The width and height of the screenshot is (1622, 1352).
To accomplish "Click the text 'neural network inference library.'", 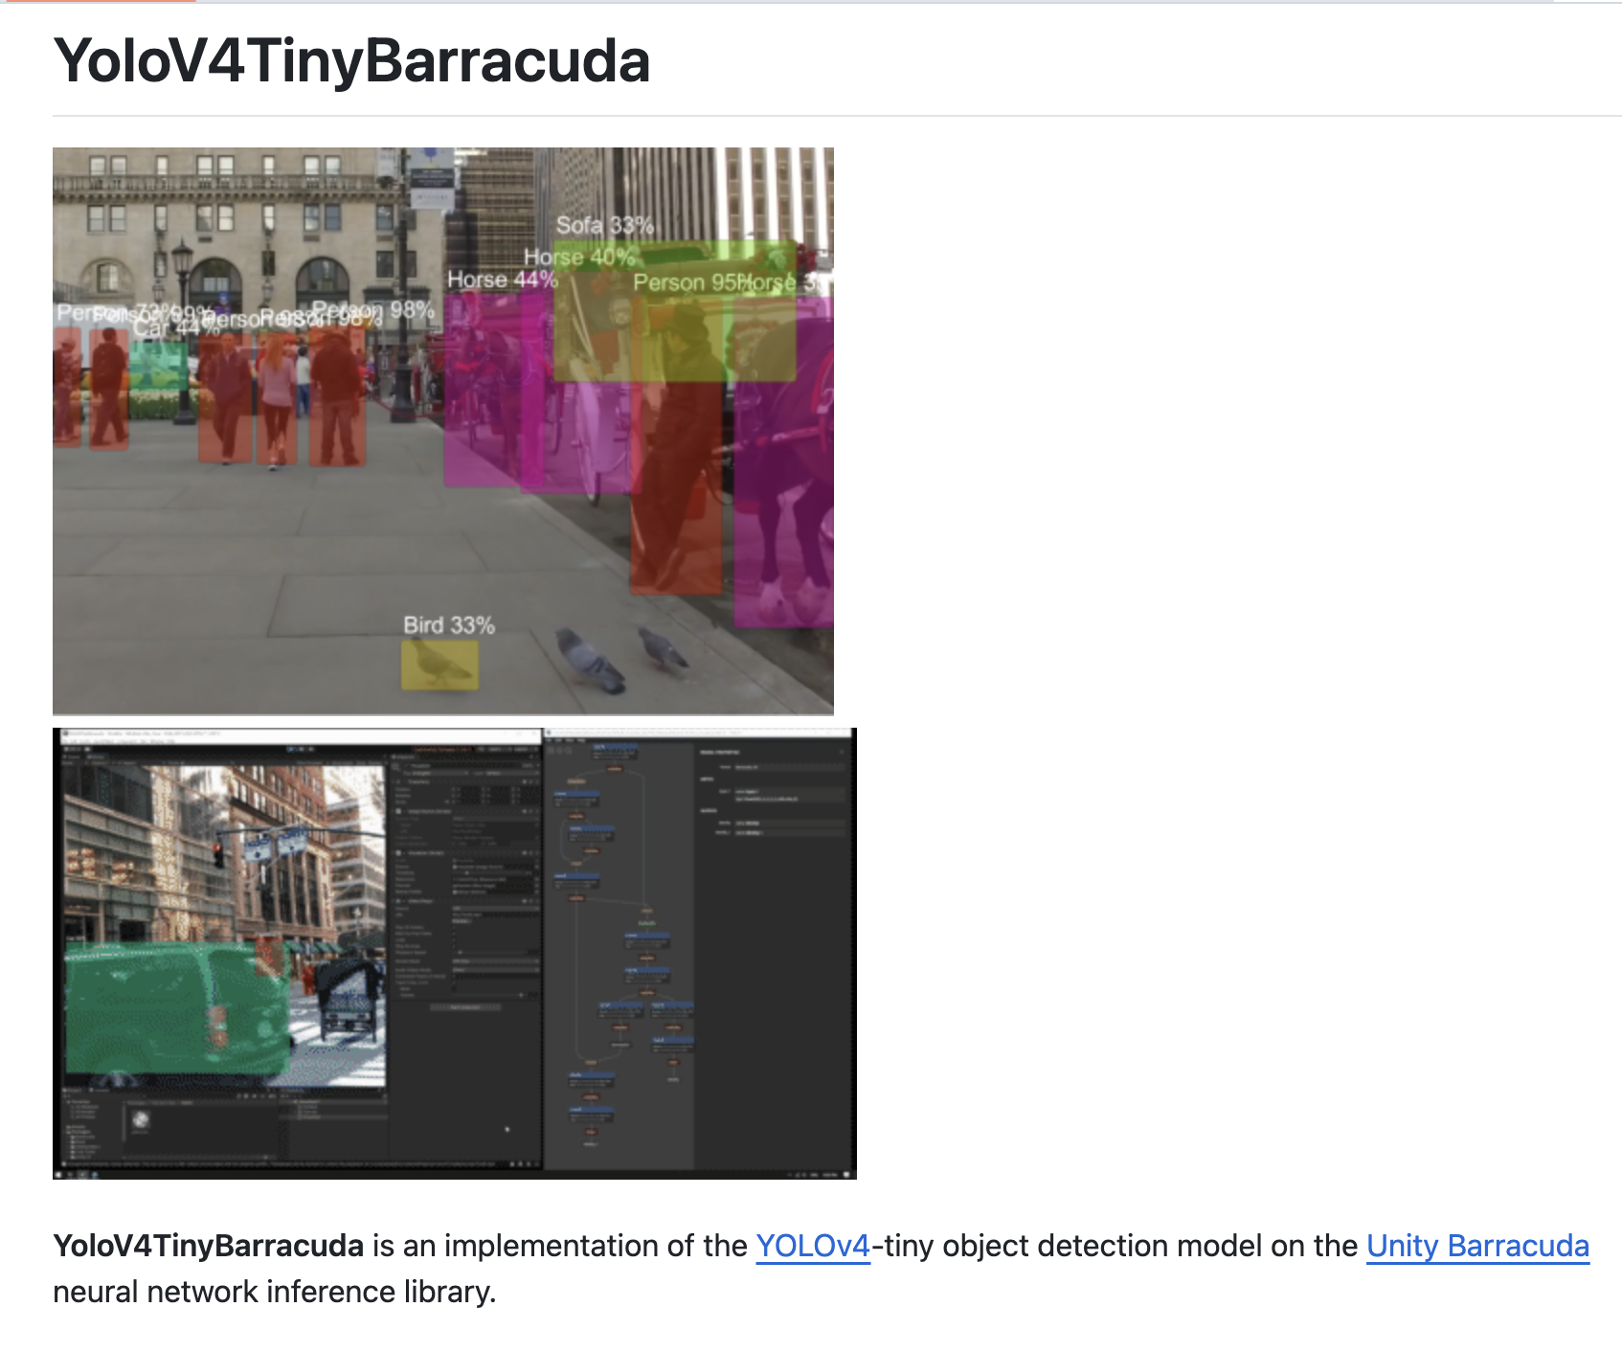I will (275, 1292).
